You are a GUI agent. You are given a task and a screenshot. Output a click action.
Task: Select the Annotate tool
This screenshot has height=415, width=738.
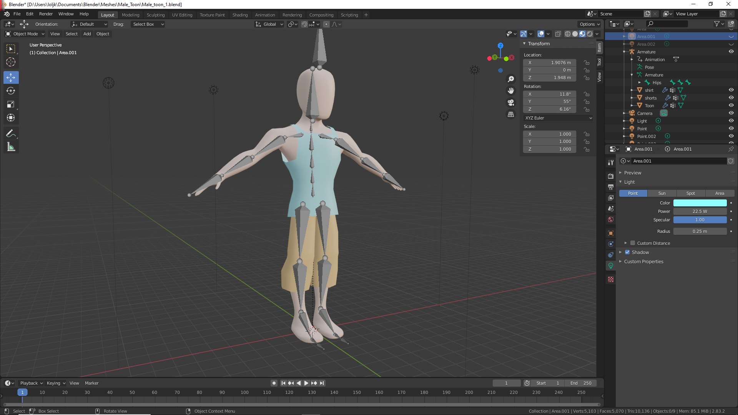(11, 133)
